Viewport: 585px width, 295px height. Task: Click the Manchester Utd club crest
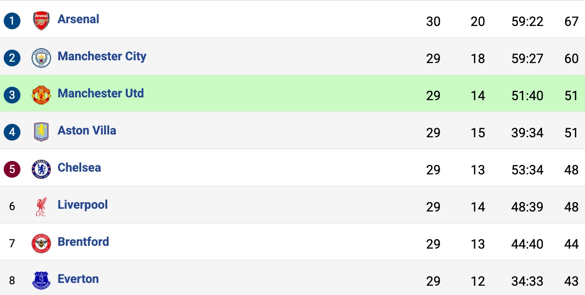click(41, 95)
